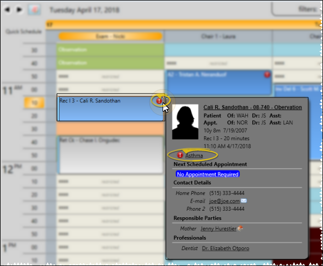Go to previous day with left arrow

[8, 9]
